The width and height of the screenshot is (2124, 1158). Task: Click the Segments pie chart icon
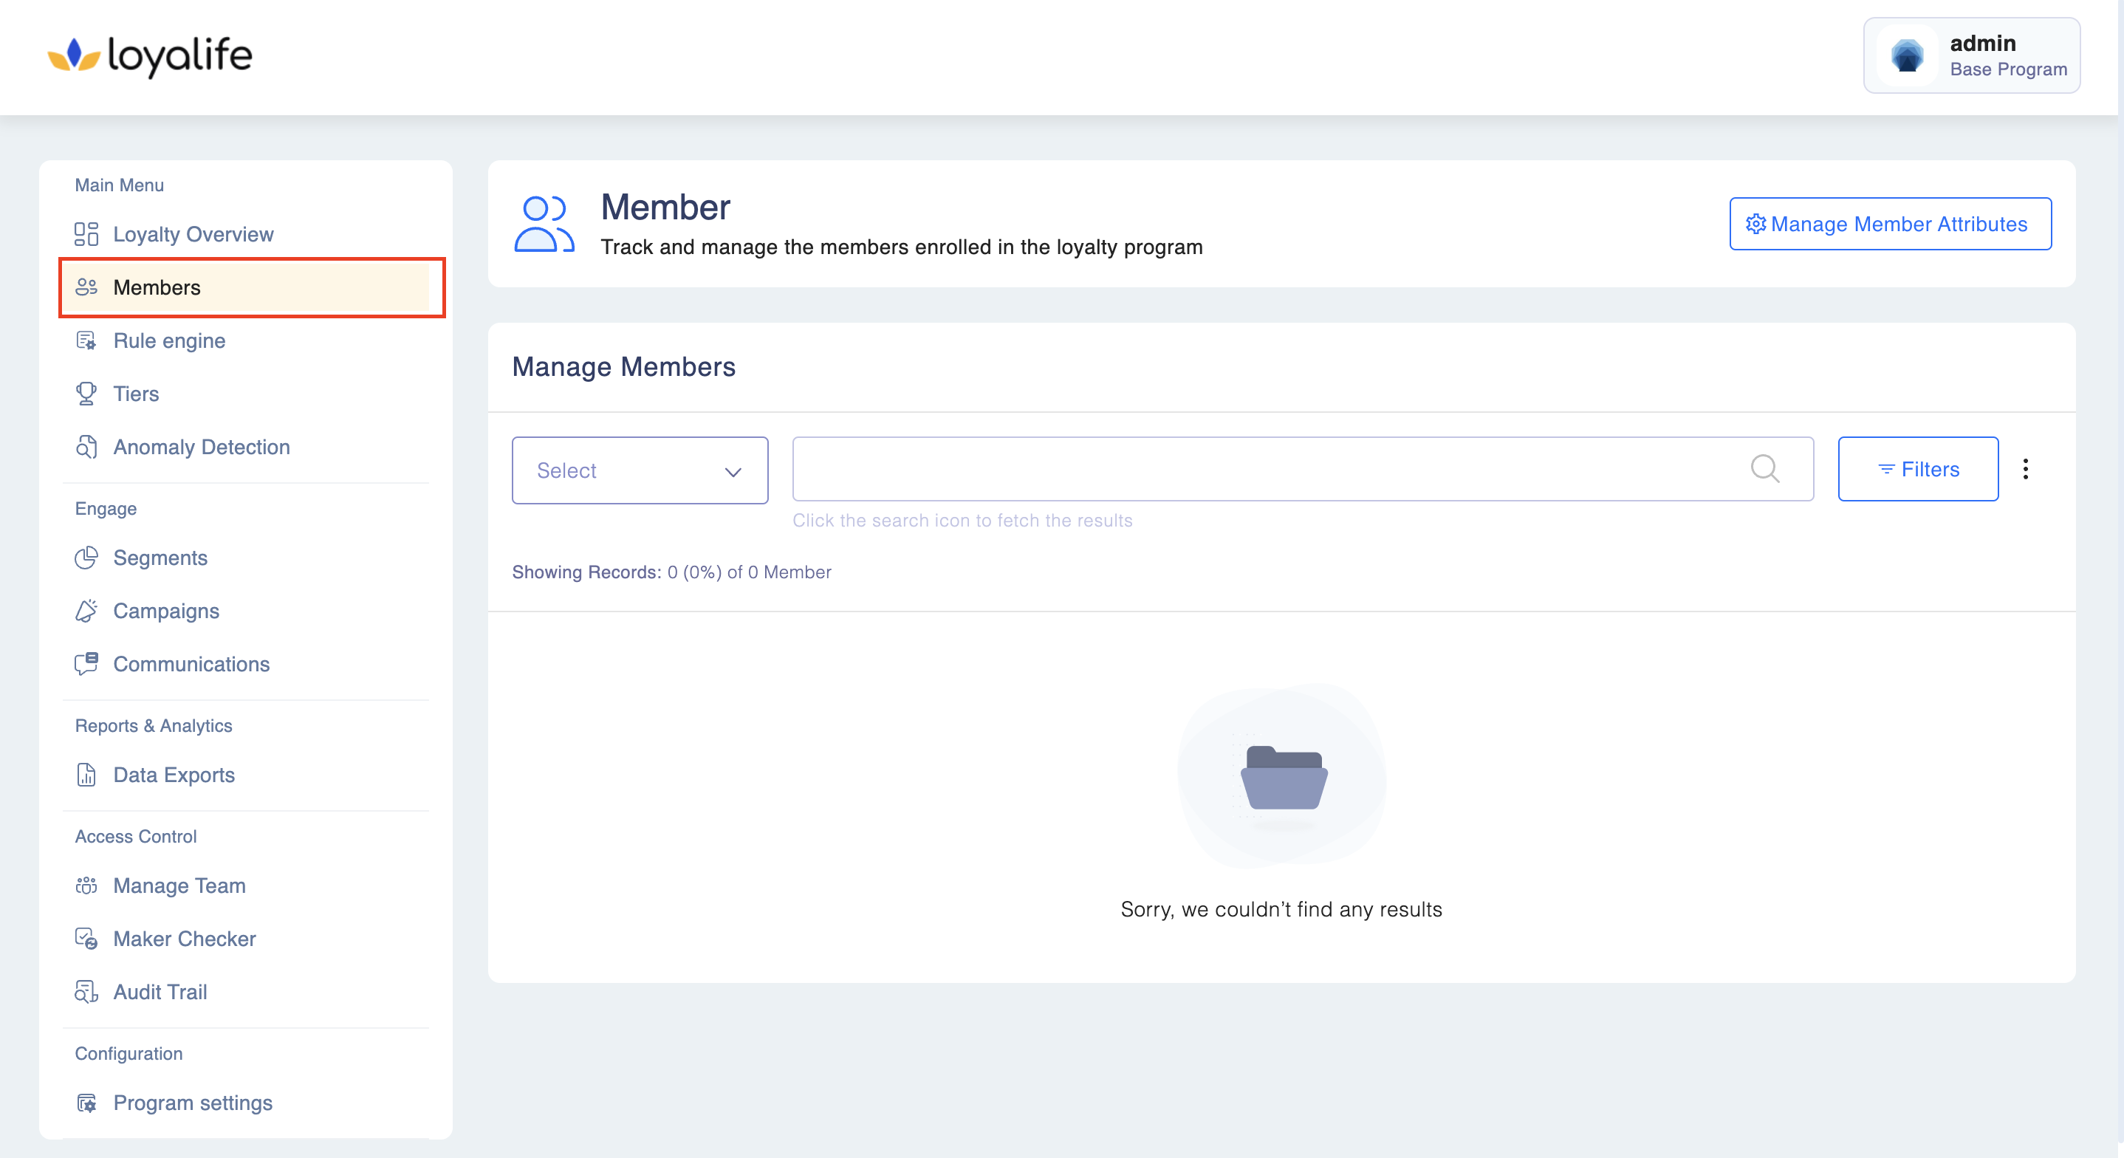(86, 558)
